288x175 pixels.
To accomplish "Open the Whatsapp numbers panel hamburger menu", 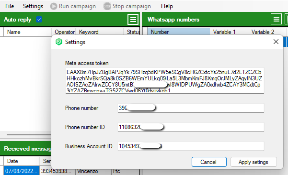I will coord(276,19).
